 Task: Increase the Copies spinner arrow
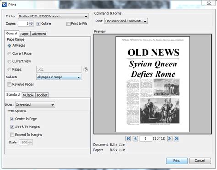(x=32, y=22)
